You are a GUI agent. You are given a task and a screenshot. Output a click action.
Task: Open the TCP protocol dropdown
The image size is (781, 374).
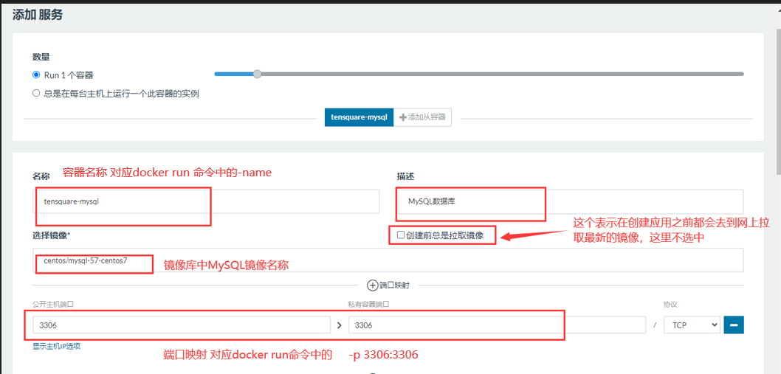coord(692,325)
